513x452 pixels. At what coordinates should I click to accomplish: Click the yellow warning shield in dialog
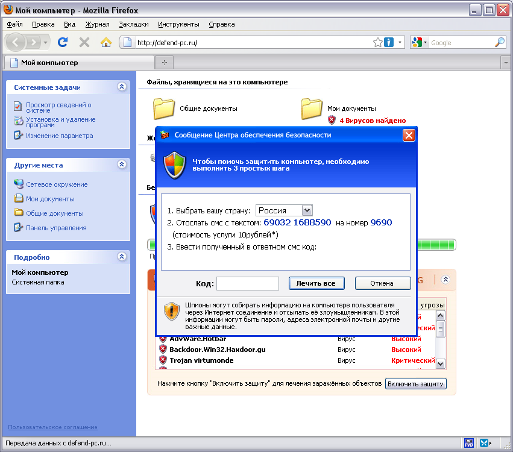(172, 311)
